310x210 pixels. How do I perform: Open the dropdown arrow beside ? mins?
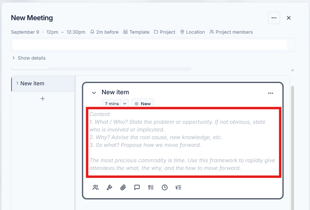click(125, 104)
